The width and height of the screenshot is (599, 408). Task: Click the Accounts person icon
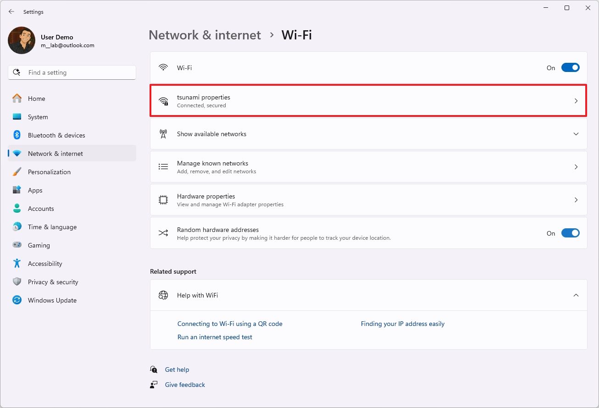coord(17,209)
